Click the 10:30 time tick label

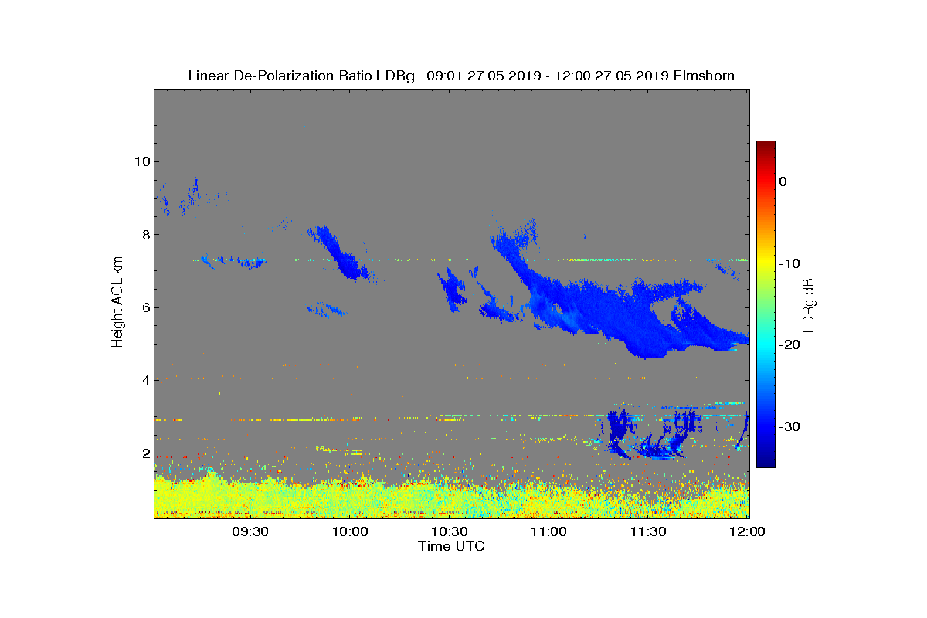point(450,531)
